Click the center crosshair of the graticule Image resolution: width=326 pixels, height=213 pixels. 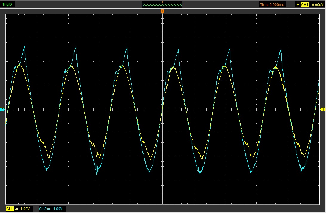[162, 109]
